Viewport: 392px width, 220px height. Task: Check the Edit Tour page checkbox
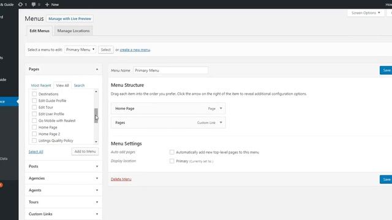(34, 108)
